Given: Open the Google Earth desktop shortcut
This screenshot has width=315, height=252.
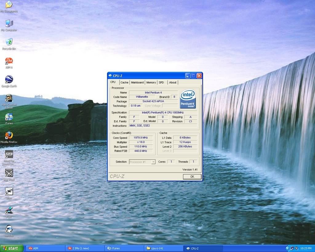Looking at the screenshot, I should tap(9, 80).
